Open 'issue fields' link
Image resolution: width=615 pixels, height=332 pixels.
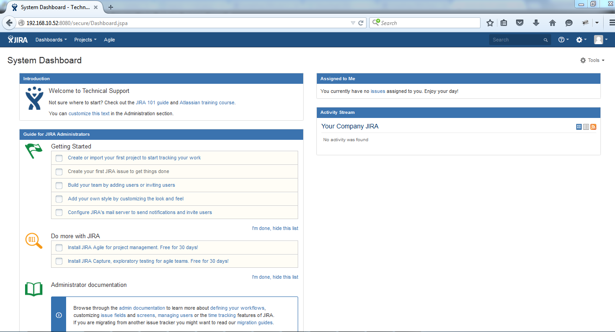point(113,316)
